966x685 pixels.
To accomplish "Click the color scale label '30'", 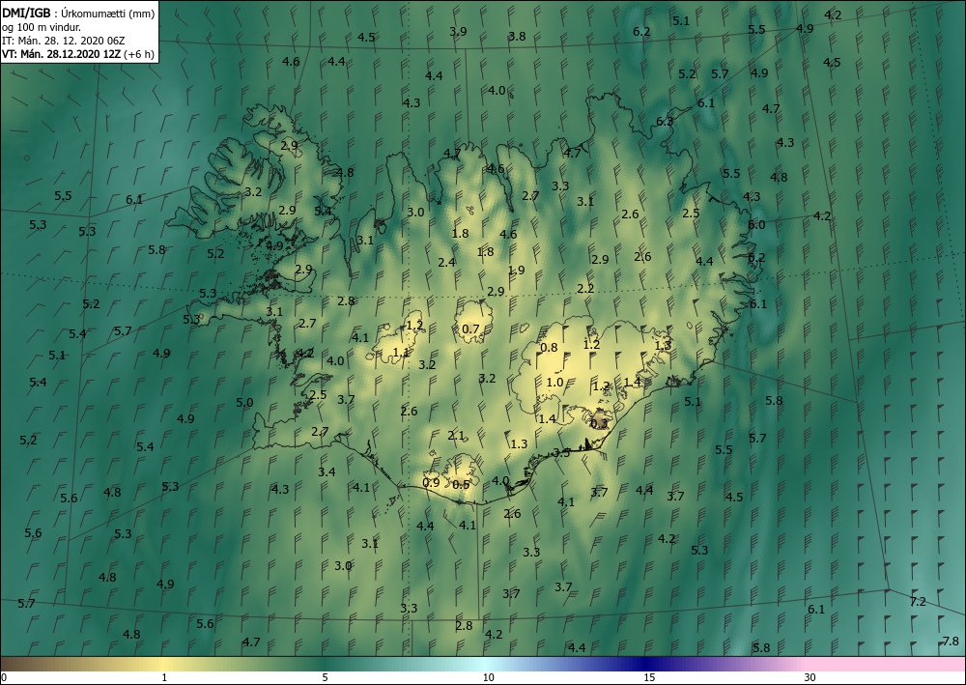I will pos(810,677).
